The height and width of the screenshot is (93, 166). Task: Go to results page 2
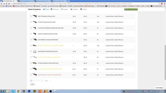point(34,81)
